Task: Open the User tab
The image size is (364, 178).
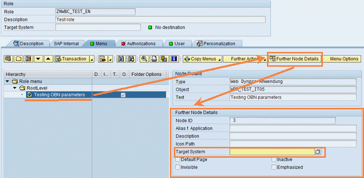Action: [x=177, y=44]
